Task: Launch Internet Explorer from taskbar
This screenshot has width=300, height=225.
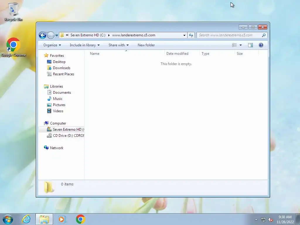Action: pyautogui.click(x=26, y=219)
